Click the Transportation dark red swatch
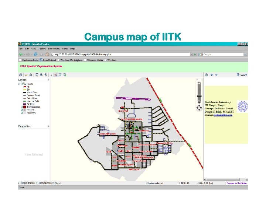This screenshot has height=199, width=266. pyautogui.click(x=25, y=107)
